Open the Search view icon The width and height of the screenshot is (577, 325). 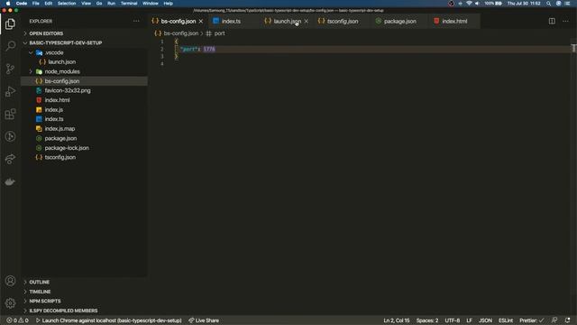pos(10,46)
